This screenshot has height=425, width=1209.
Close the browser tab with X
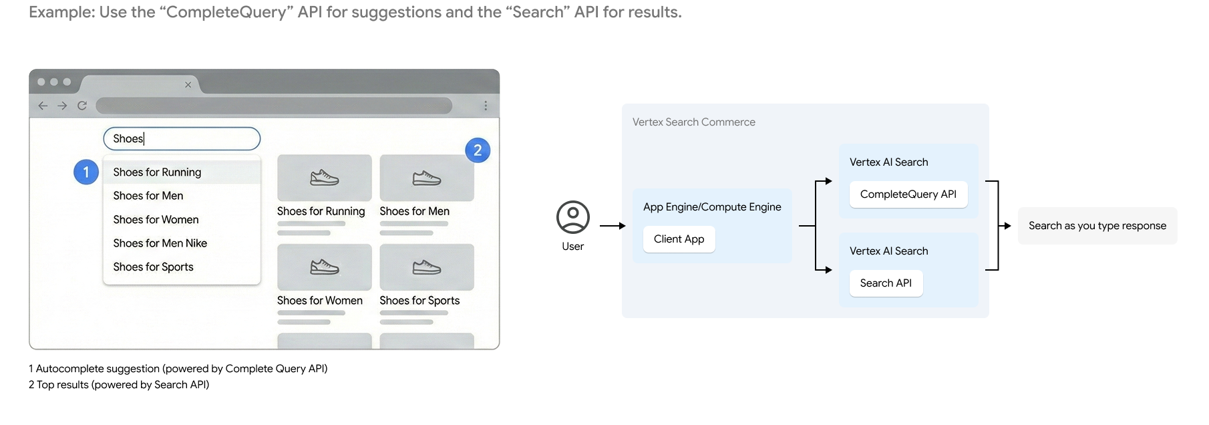[x=188, y=85]
